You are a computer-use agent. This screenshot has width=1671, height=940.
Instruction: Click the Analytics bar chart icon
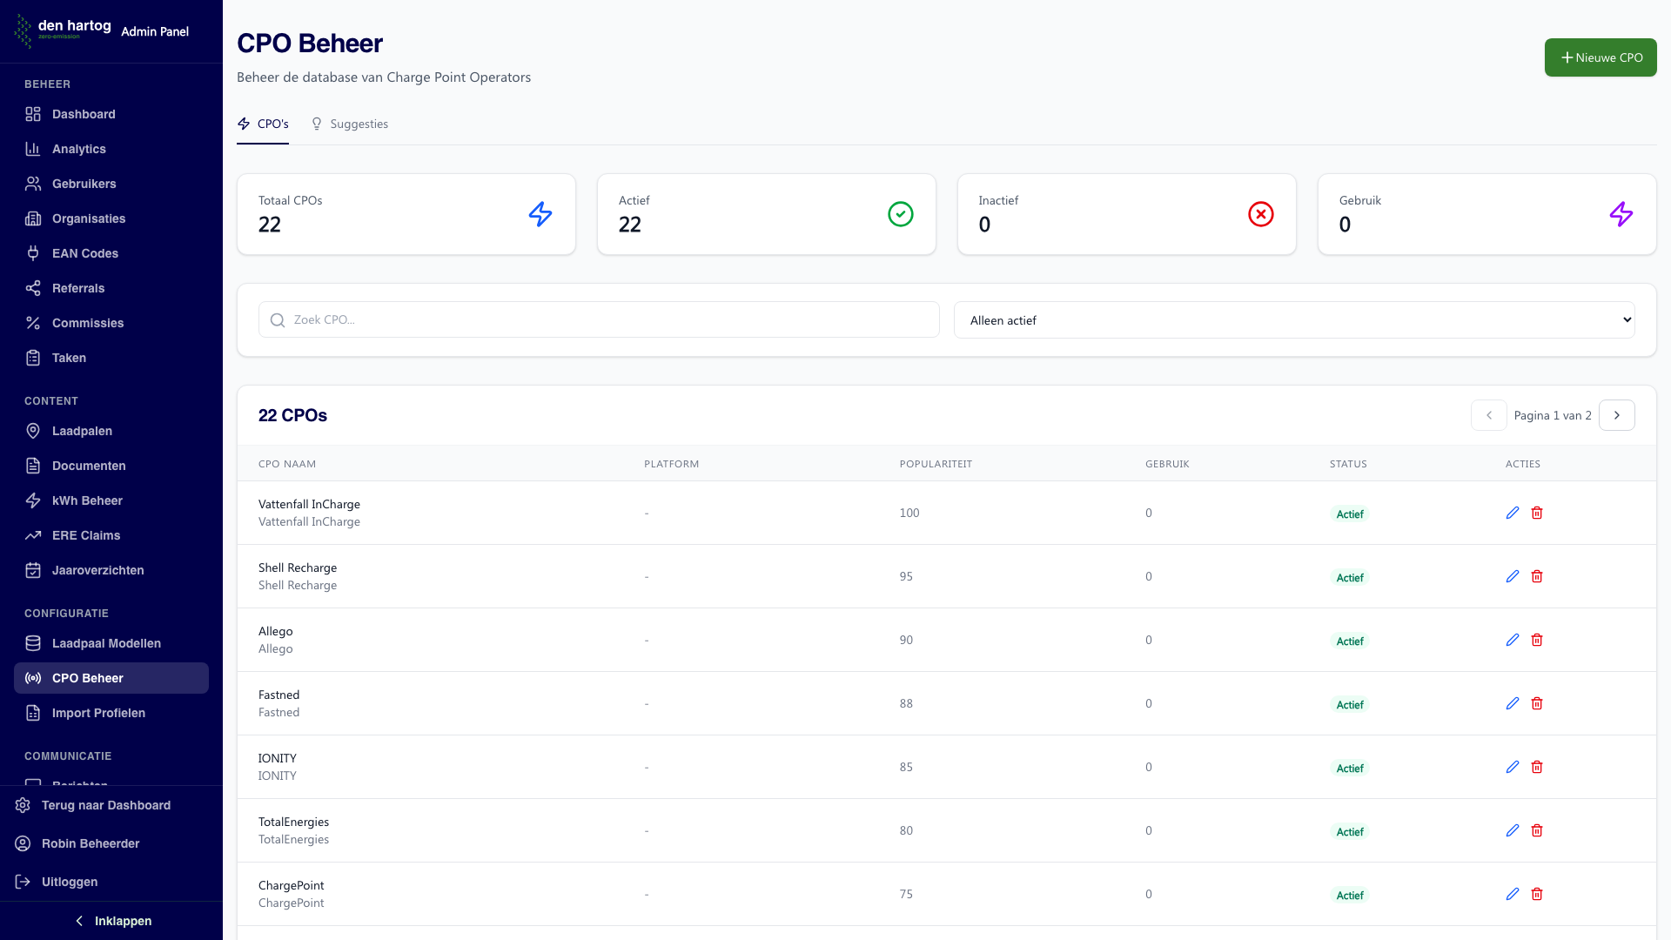pyautogui.click(x=33, y=149)
